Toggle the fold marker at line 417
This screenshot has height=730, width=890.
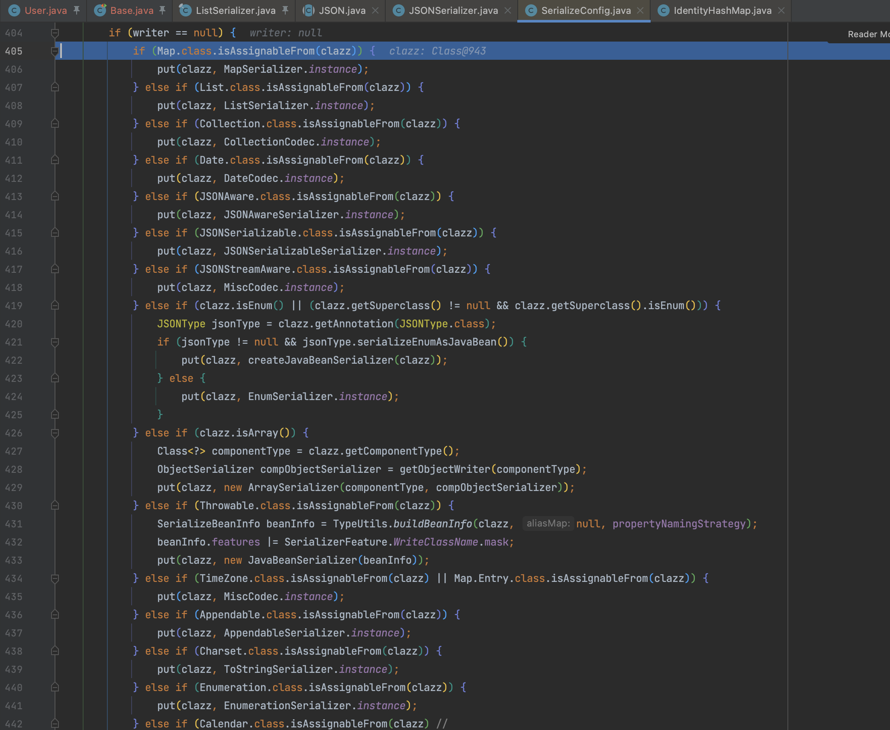[x=55, y=269]
